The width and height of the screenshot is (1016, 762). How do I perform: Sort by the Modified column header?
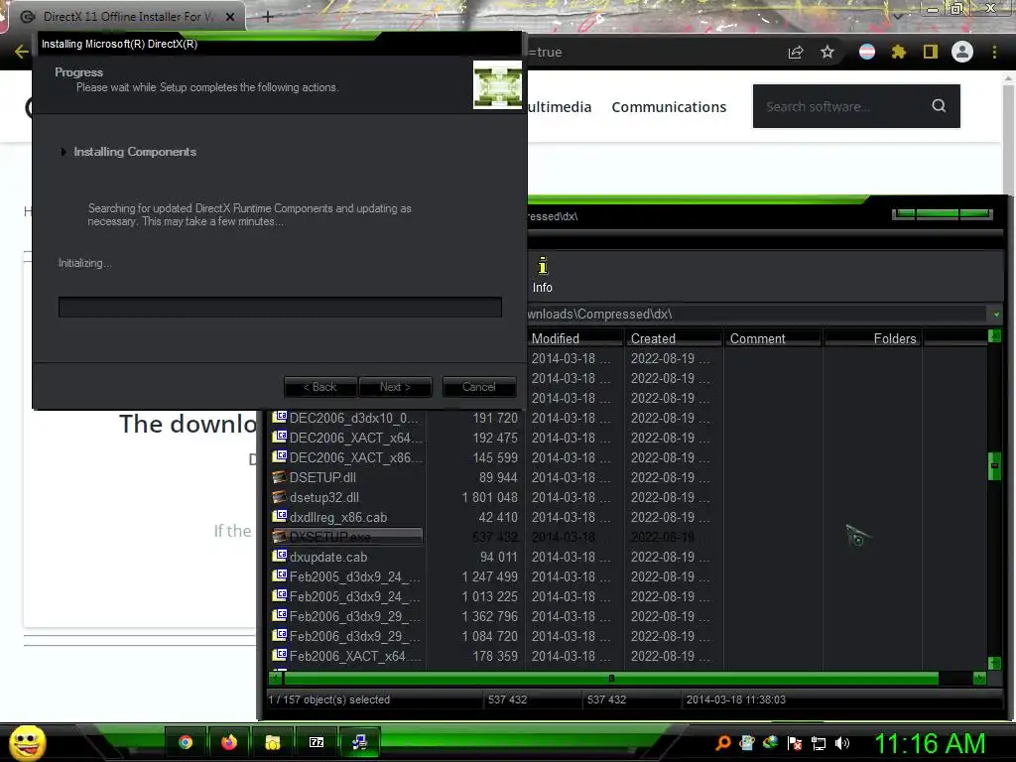(x=574, y=338)
